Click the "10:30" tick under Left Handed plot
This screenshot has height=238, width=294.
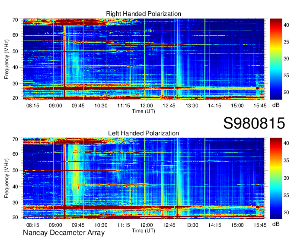coord(101,225)
